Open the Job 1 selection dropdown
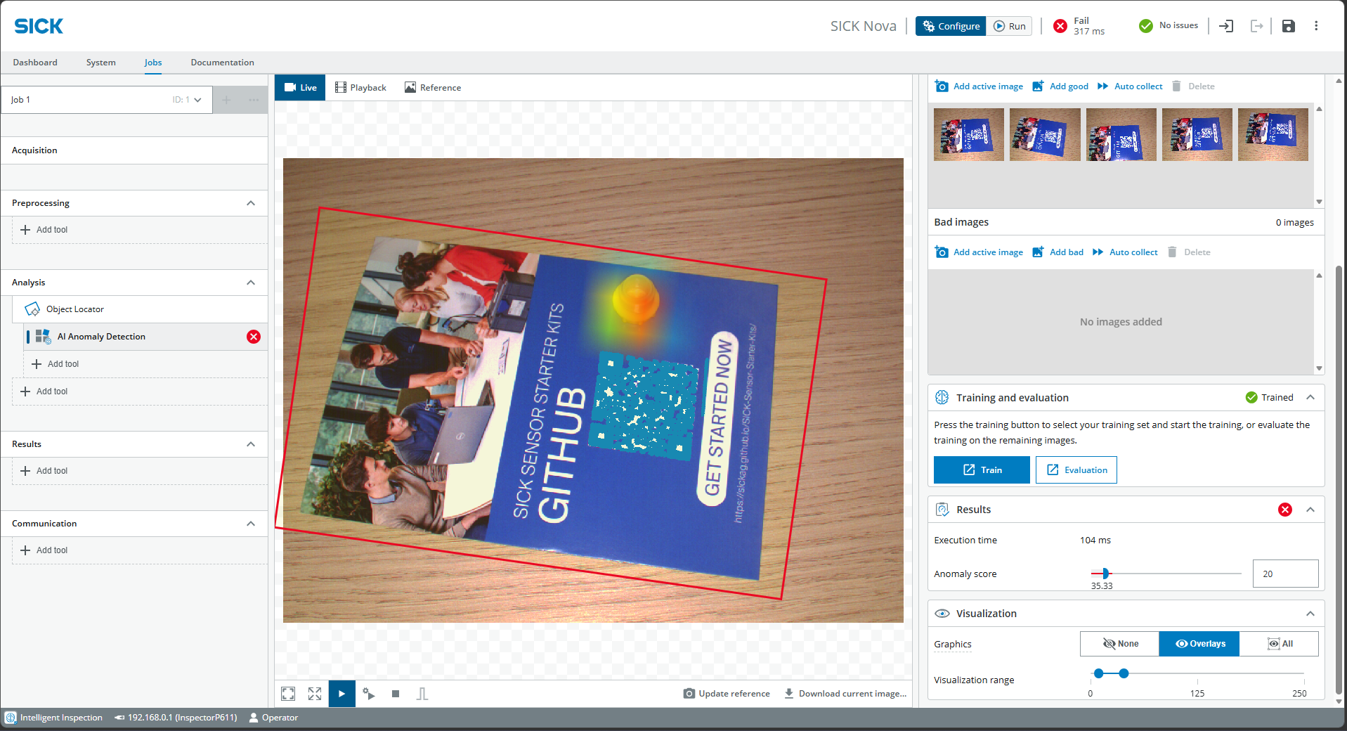 (x=107, y=100)
